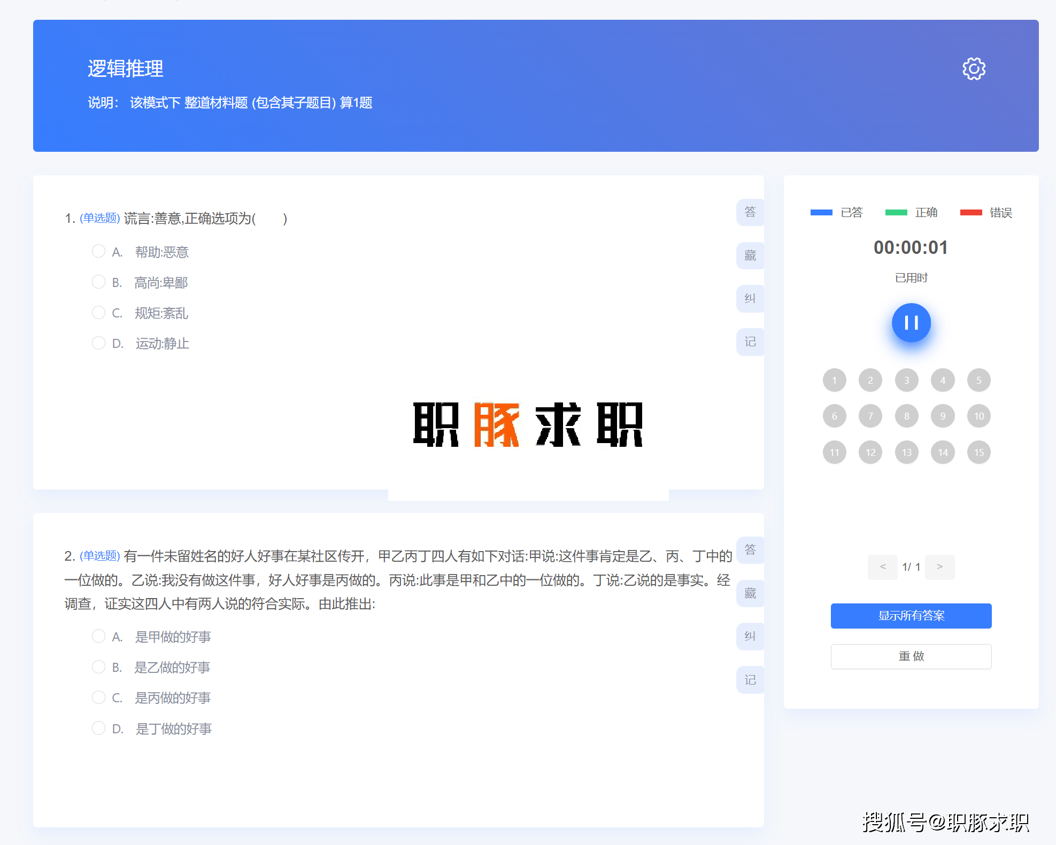Choose option C 是丙做的好事

coord(98,697)
